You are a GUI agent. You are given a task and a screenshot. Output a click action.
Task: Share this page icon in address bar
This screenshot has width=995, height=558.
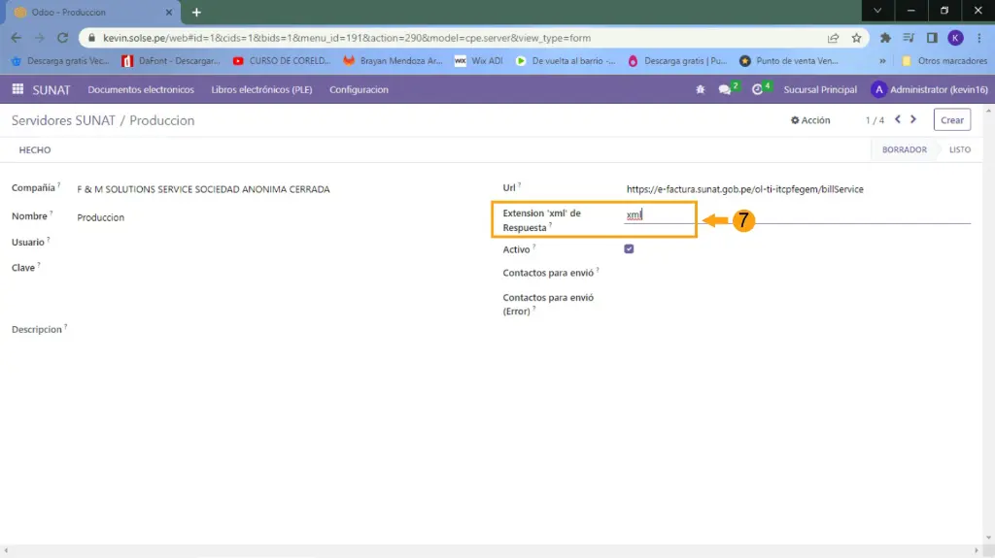pos(833,38)
